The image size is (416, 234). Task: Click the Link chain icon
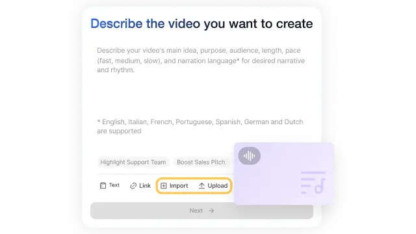(133, 186)
